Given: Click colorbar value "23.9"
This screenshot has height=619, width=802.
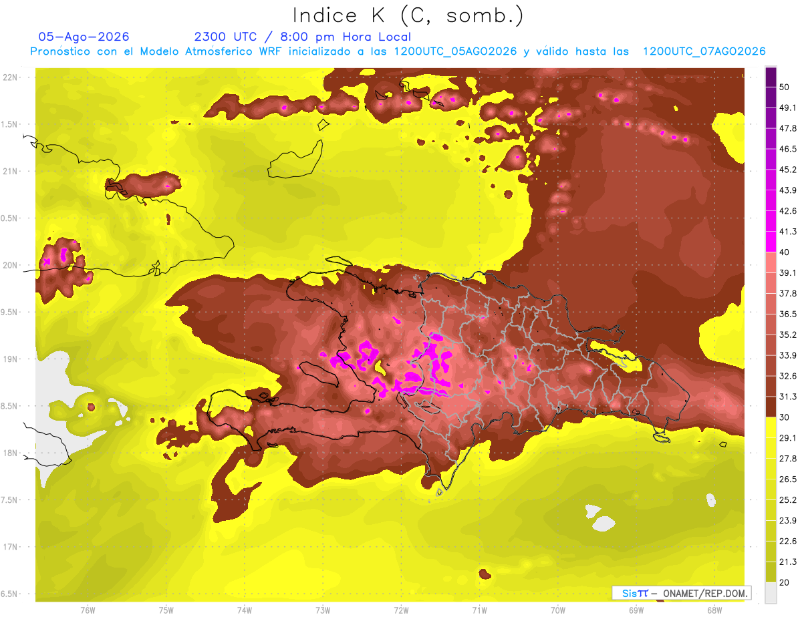Looking at the screenshot, I should tap(788, 521).
